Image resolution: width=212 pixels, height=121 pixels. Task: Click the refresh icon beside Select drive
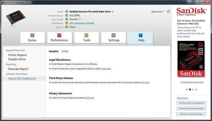coord(168,11)
